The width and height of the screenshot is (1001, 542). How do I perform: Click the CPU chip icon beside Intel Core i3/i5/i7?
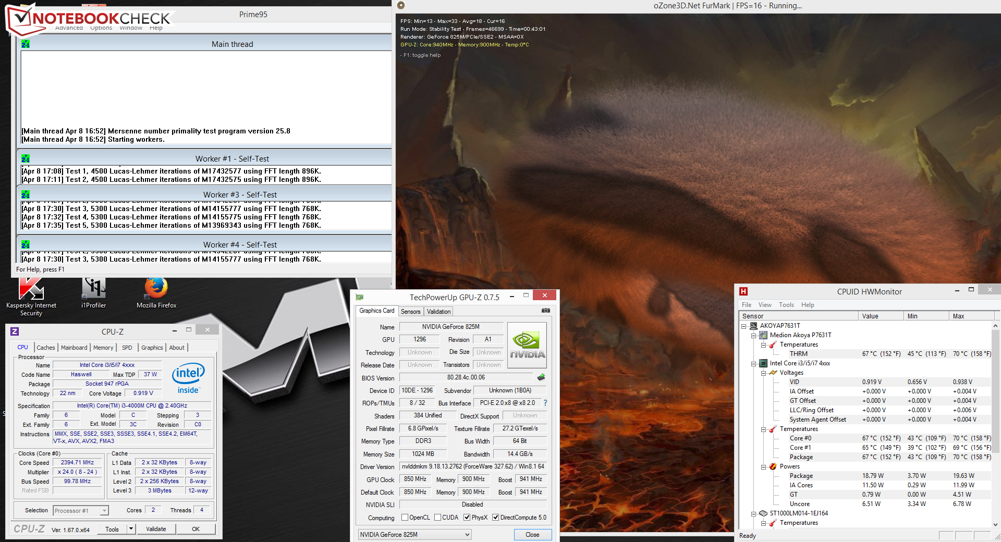click(x=763, y=363)
